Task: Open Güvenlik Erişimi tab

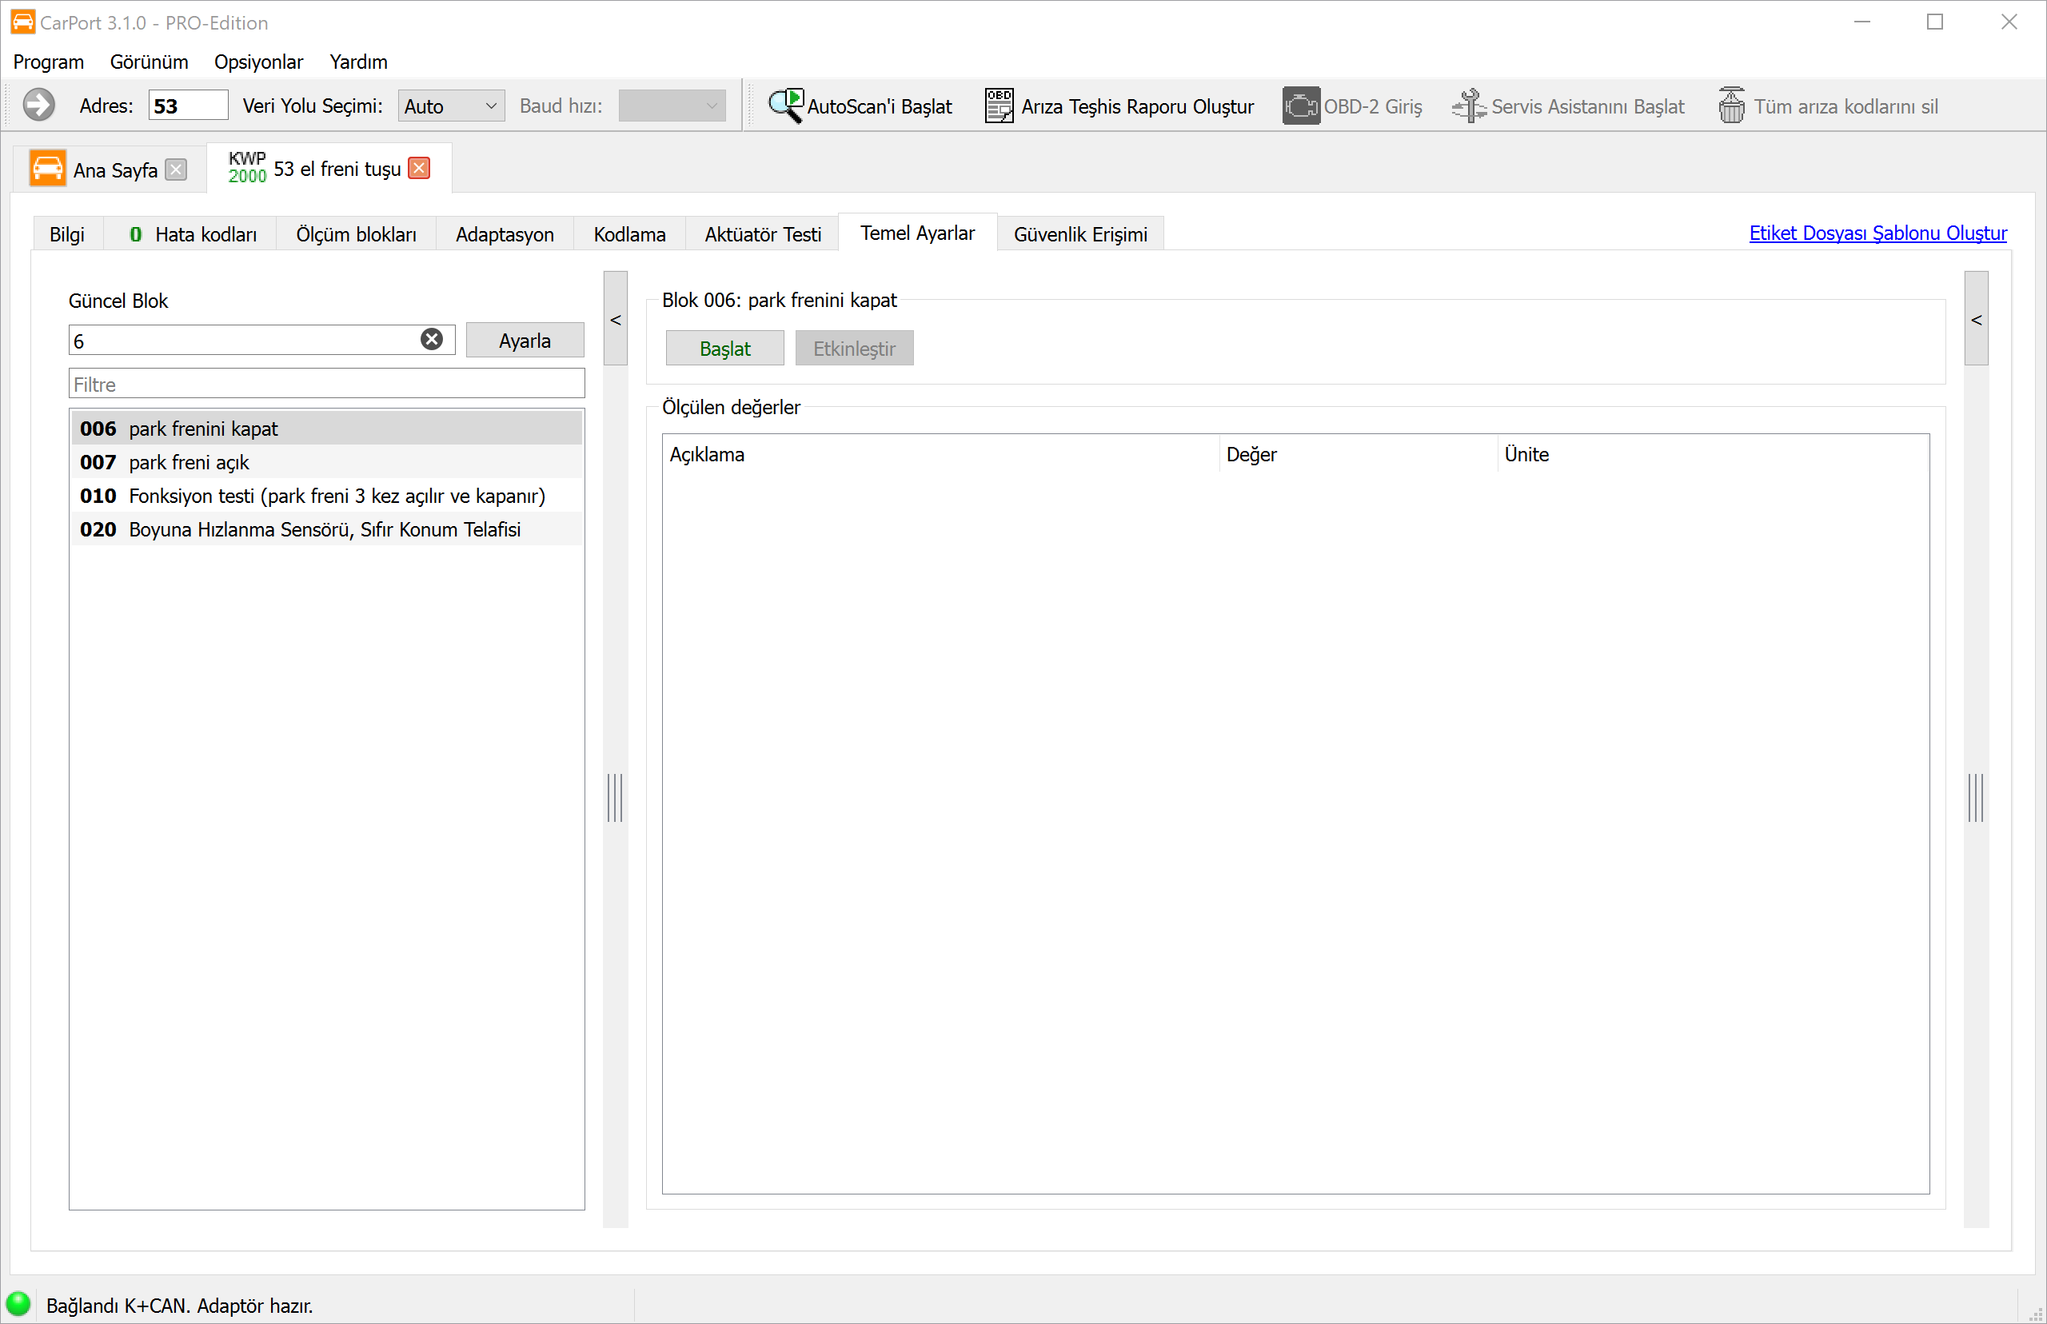Action: (1080, 233)
